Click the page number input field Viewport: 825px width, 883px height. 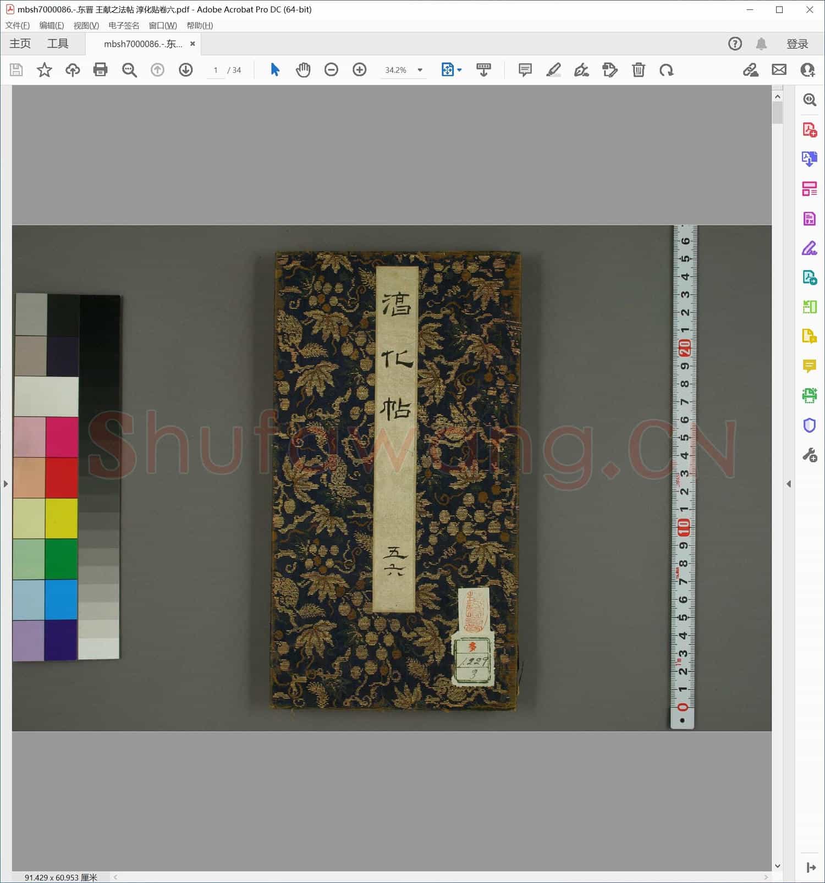coord(216,70)
